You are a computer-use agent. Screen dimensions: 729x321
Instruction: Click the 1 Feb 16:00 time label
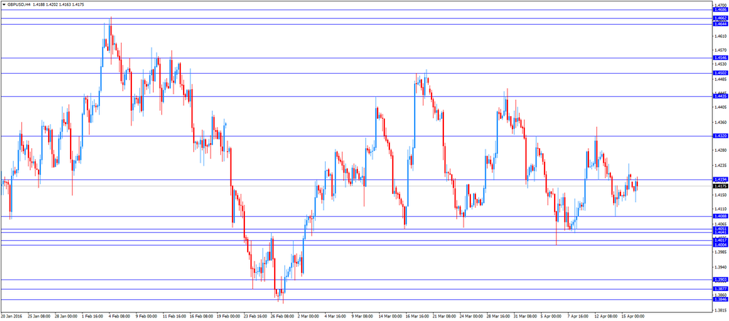[93, 315]
